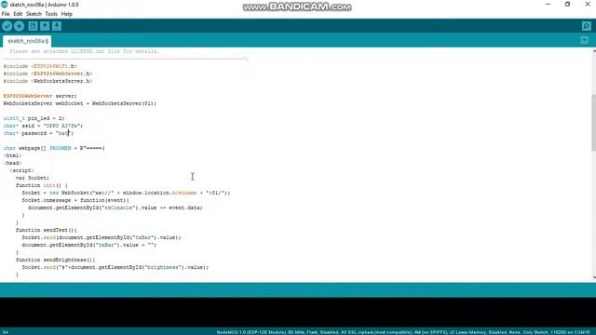
Task: Click the ssid "OPPO A37fw" line
Action: click(x=43, y=126)
